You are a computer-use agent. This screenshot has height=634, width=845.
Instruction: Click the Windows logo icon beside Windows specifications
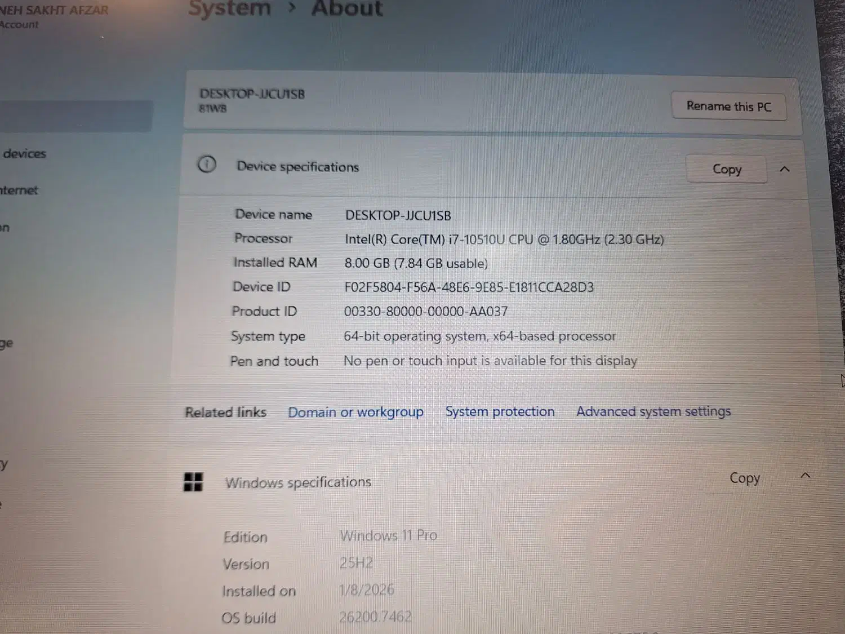point(193,482)
